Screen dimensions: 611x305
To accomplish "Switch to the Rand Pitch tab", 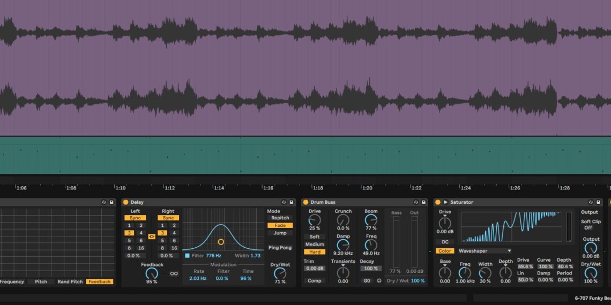I will click(70, 281).
